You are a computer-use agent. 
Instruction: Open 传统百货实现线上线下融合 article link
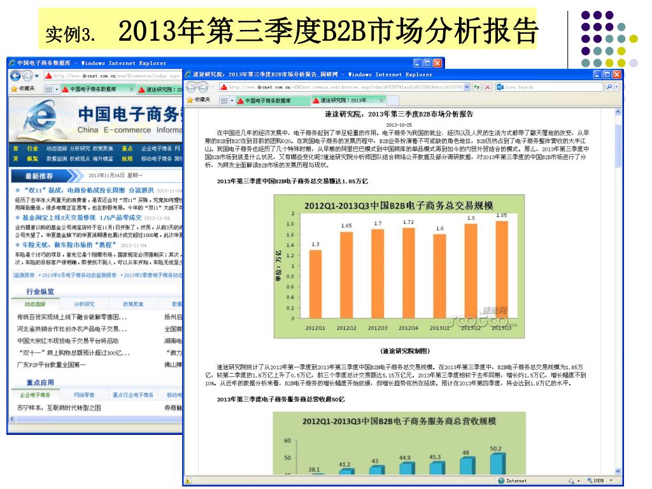[x=72, y=317]
